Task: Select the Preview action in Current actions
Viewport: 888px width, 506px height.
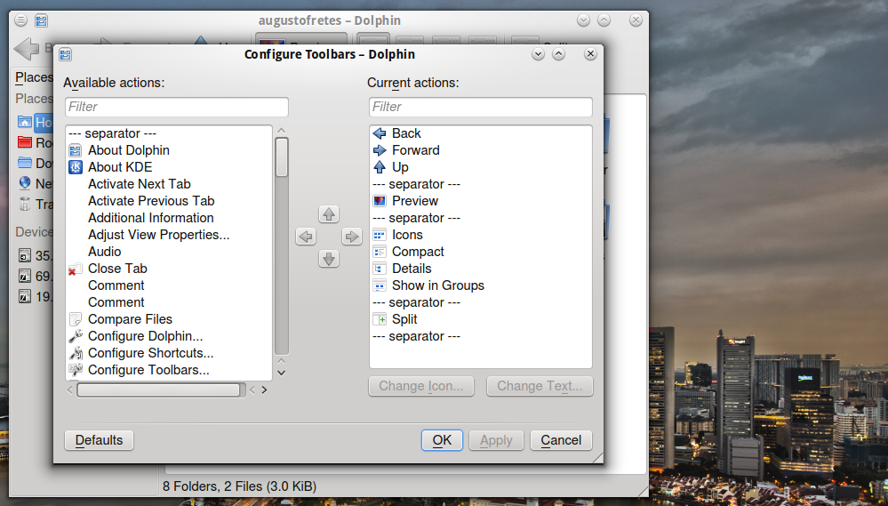Action: pos(480,201)
